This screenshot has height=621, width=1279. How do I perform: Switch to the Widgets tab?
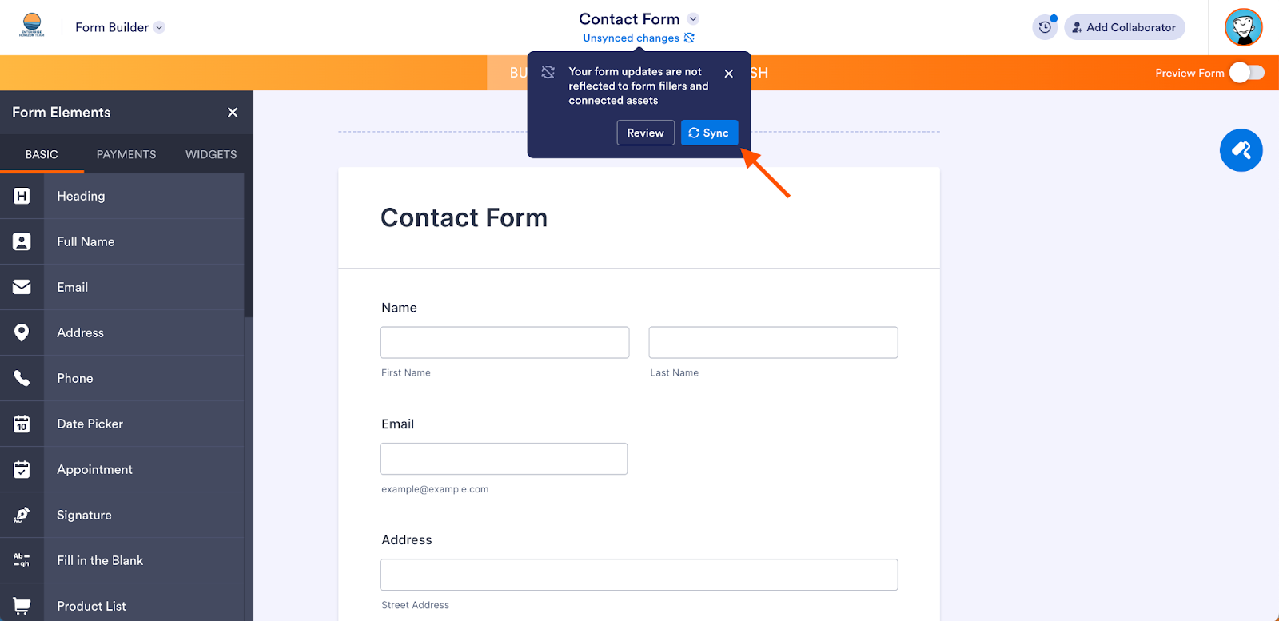(211, 154)
